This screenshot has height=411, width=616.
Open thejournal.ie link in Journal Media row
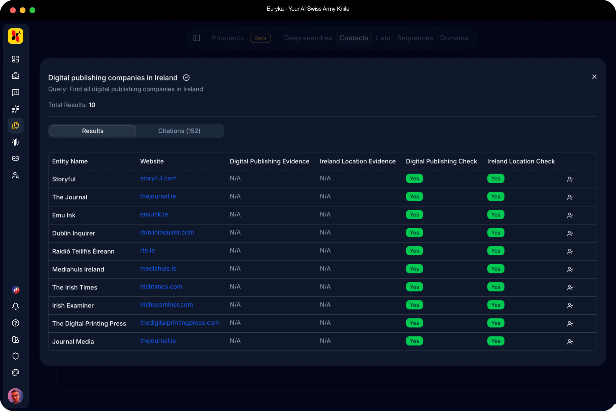coord(158,341)
